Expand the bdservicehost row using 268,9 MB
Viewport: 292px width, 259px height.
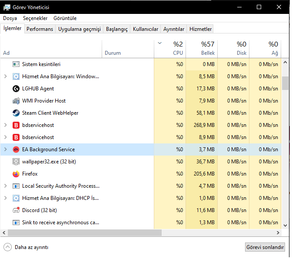[x=6, y=125]
